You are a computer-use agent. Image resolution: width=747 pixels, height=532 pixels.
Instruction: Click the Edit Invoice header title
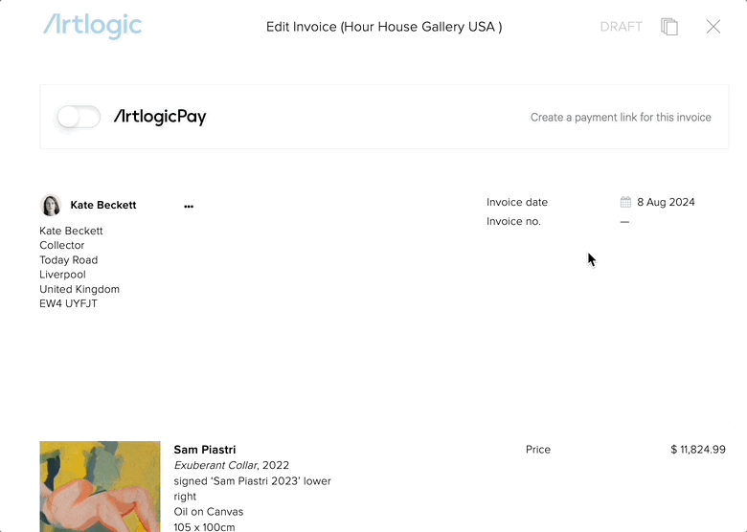pyautogui.click(x=384, y=27)
